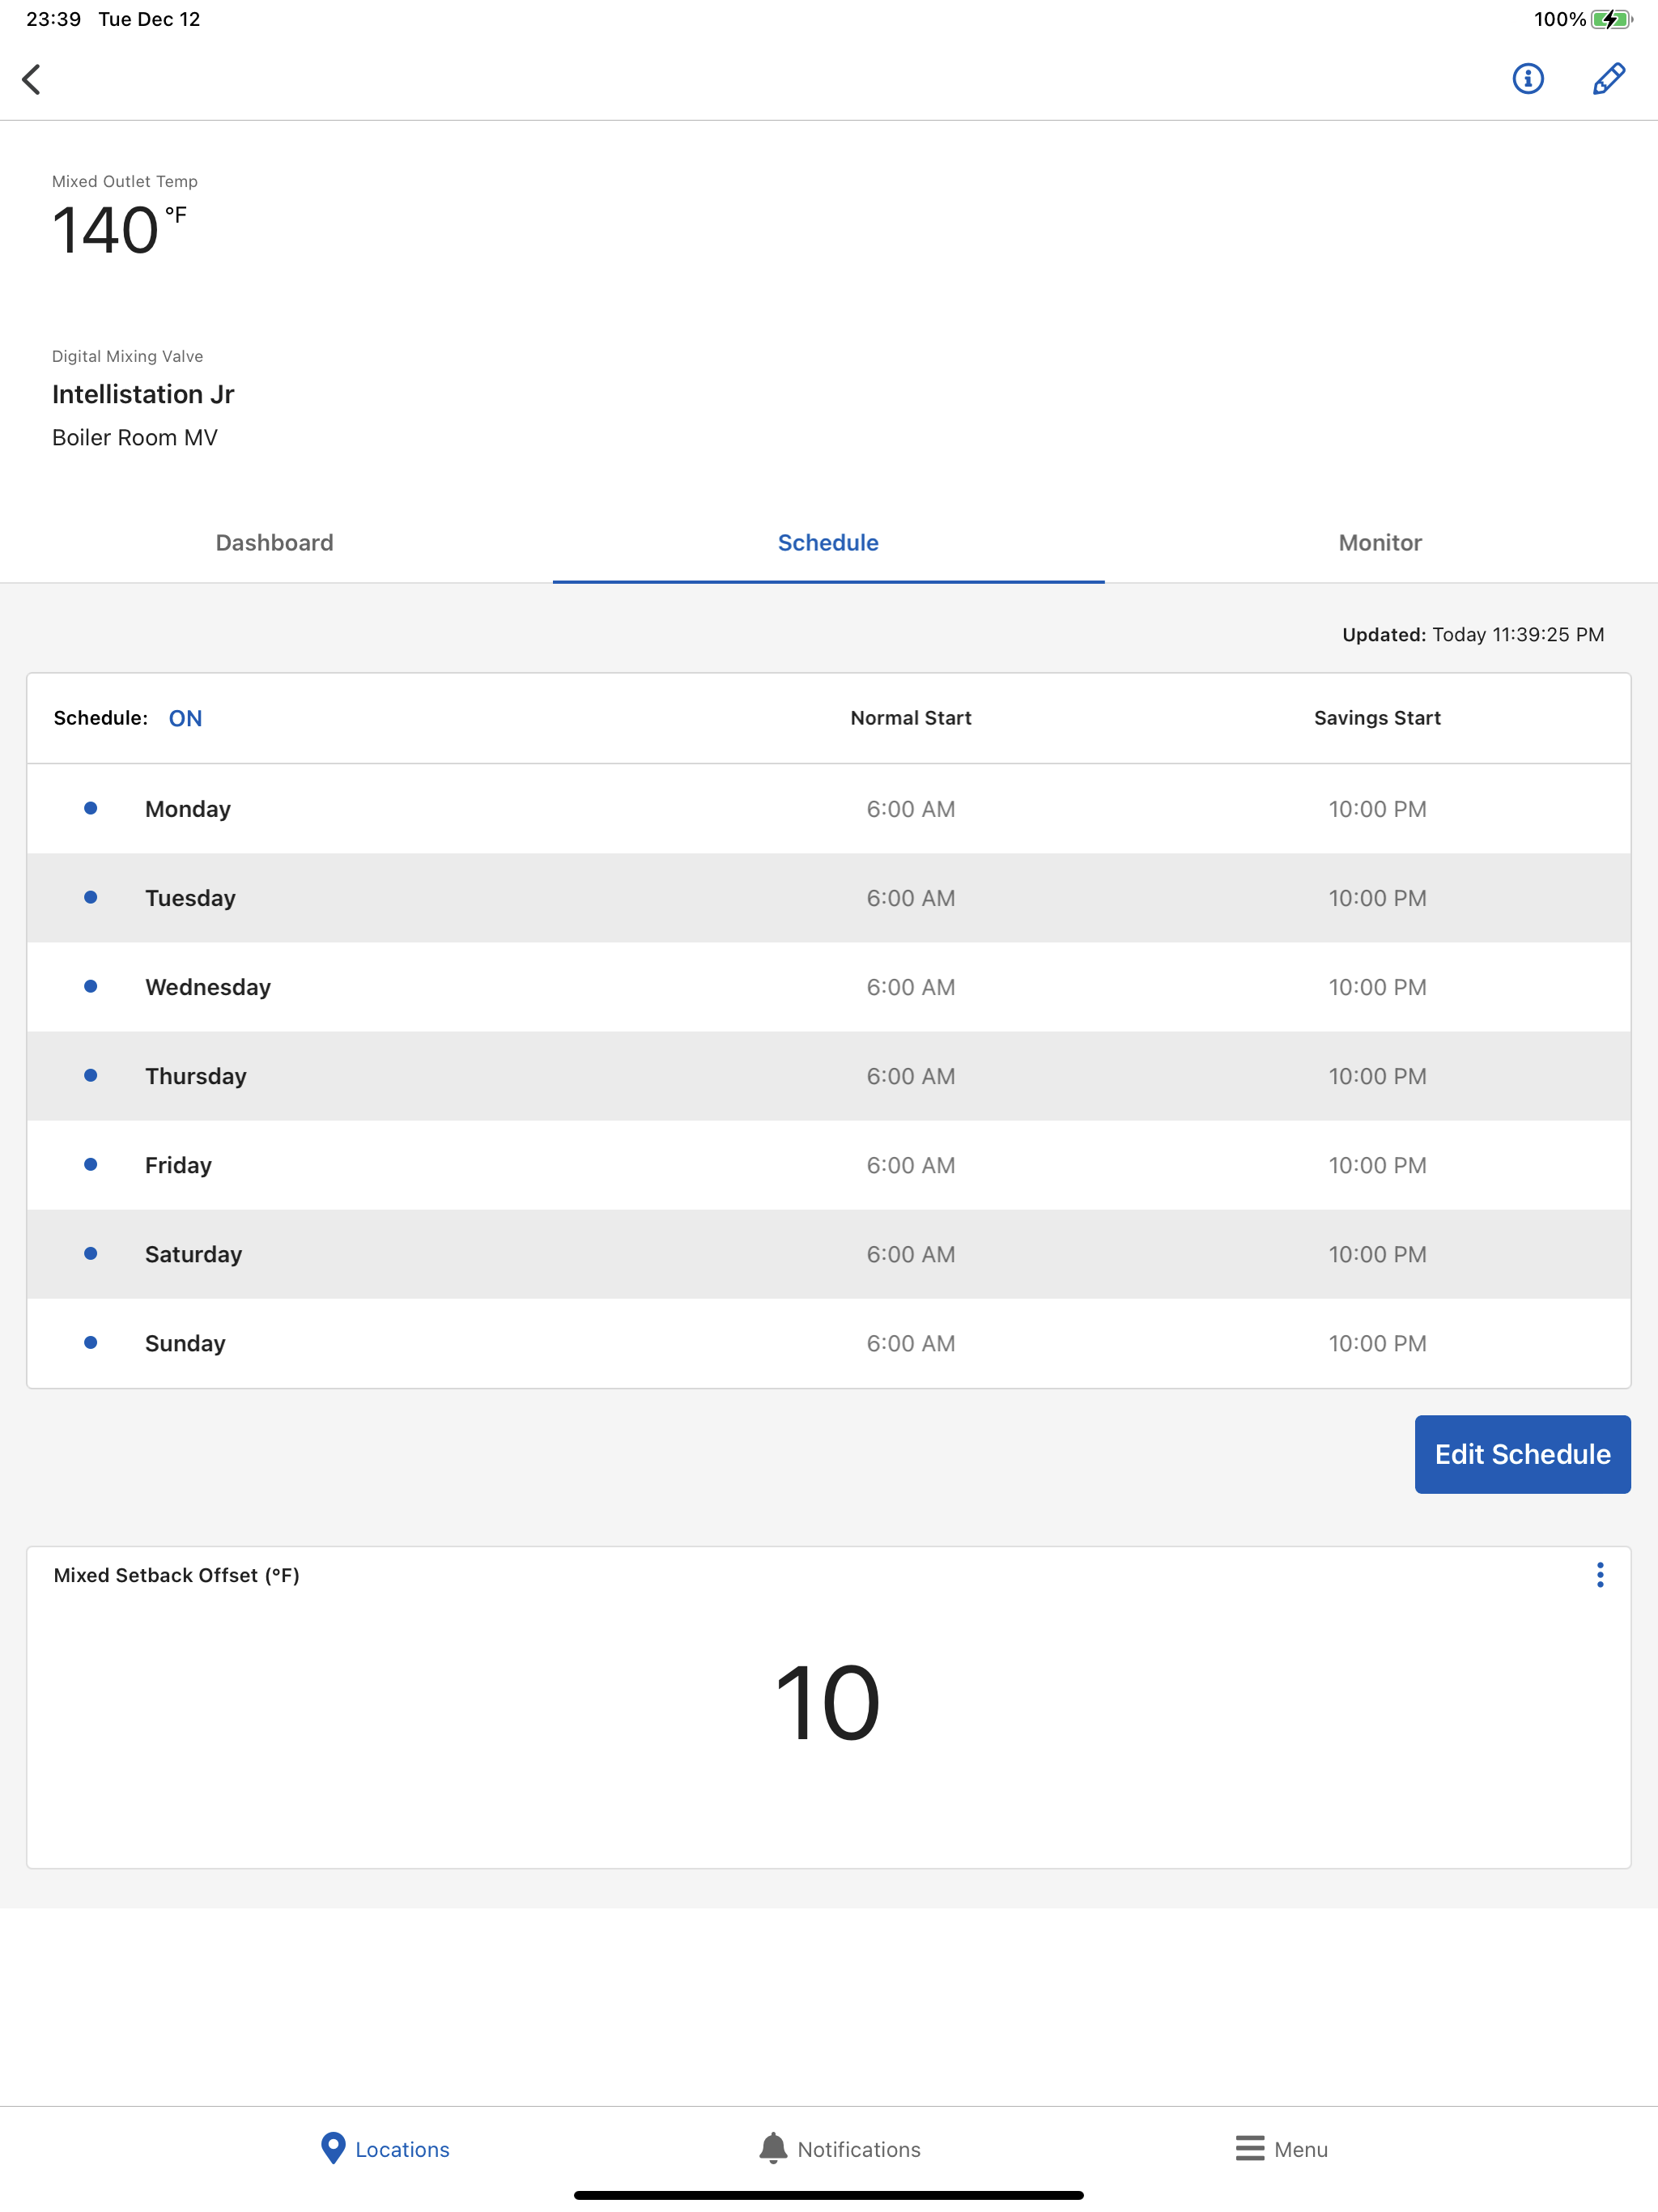This screenshot has height=2212, width=1658.
Task: Click the Updated timestamp text
Action: [1472, 634]
